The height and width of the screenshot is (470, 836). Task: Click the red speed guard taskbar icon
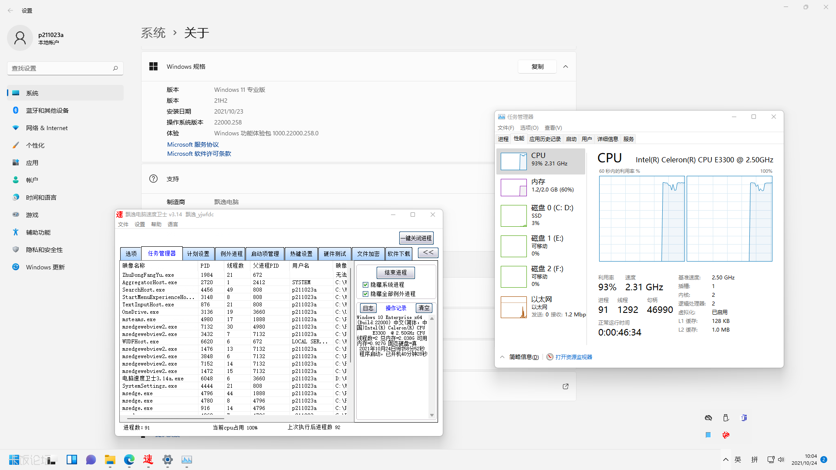tap(148, 460)
